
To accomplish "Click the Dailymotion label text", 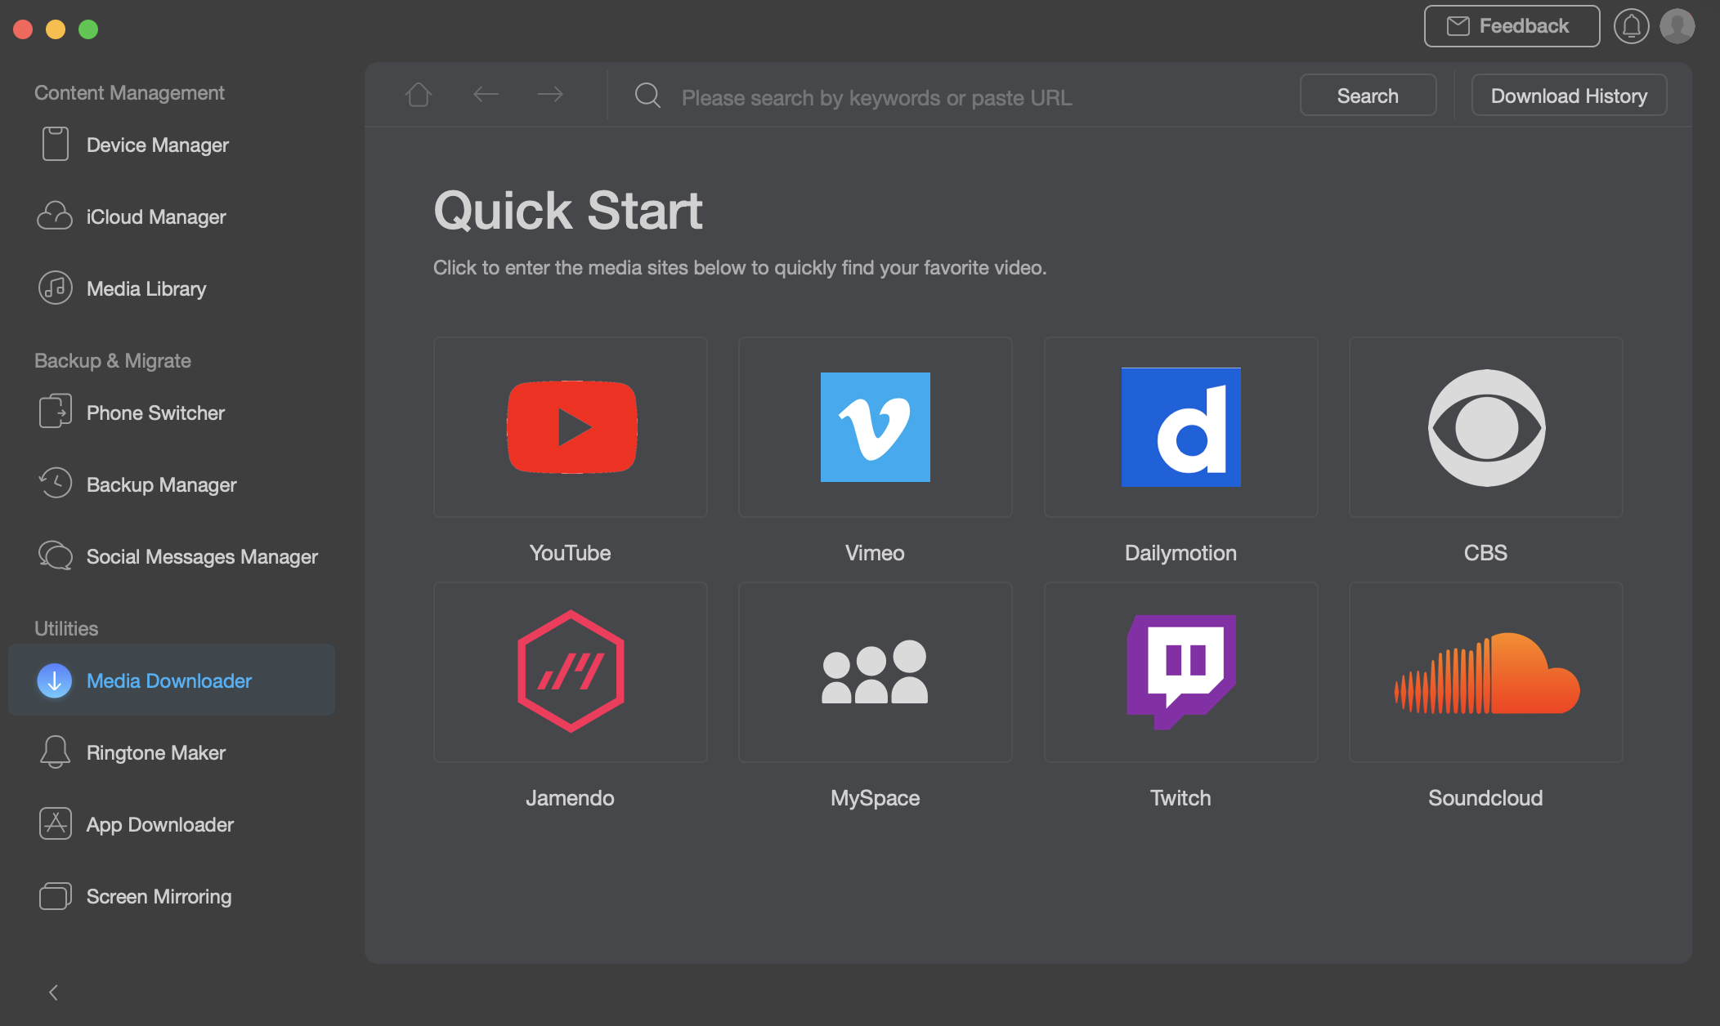I will coord(1180,553).
